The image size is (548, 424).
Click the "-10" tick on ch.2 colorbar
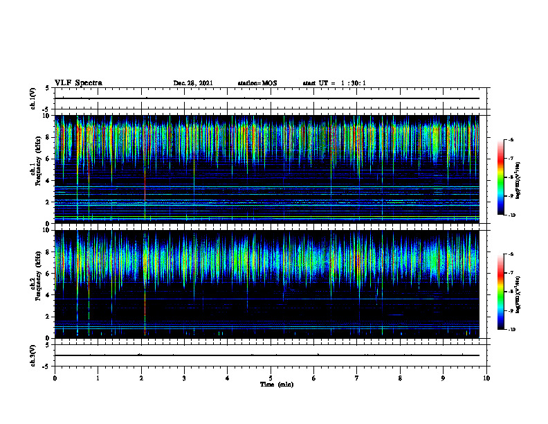click(x=511, y=329)
